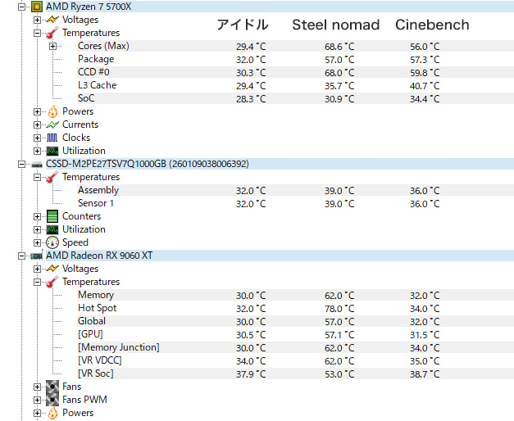Select the [VR VDCC] row label
This screenshot has height=421, width=514.
coord(100,360)
